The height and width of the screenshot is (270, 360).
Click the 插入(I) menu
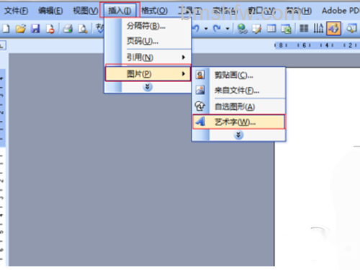pos(120,11)
